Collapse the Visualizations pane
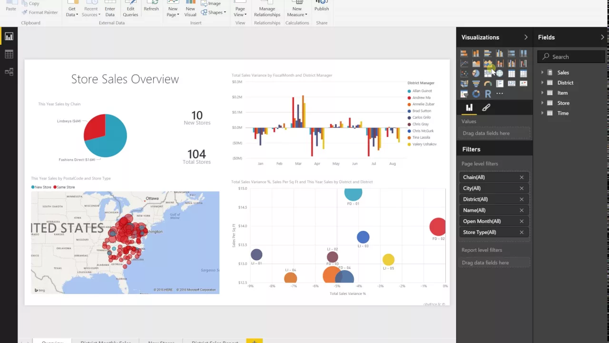 click(x=526, y=37)
